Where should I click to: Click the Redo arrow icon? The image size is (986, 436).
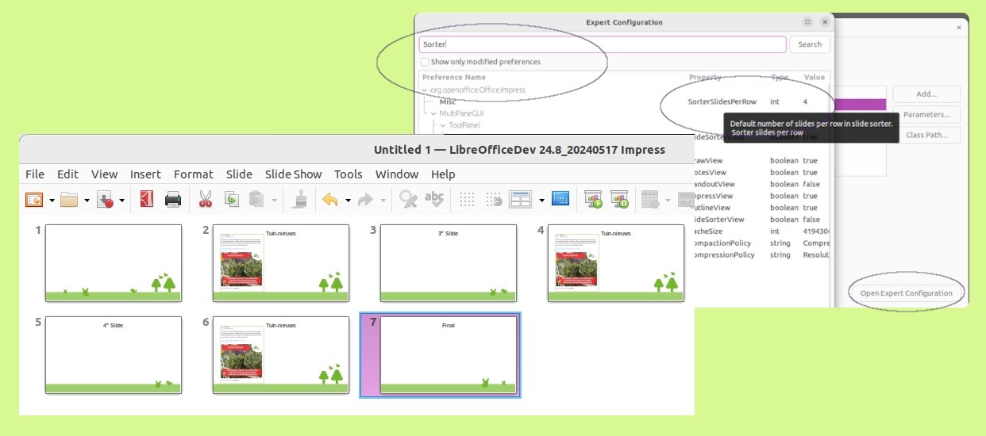tap(366, 200)
